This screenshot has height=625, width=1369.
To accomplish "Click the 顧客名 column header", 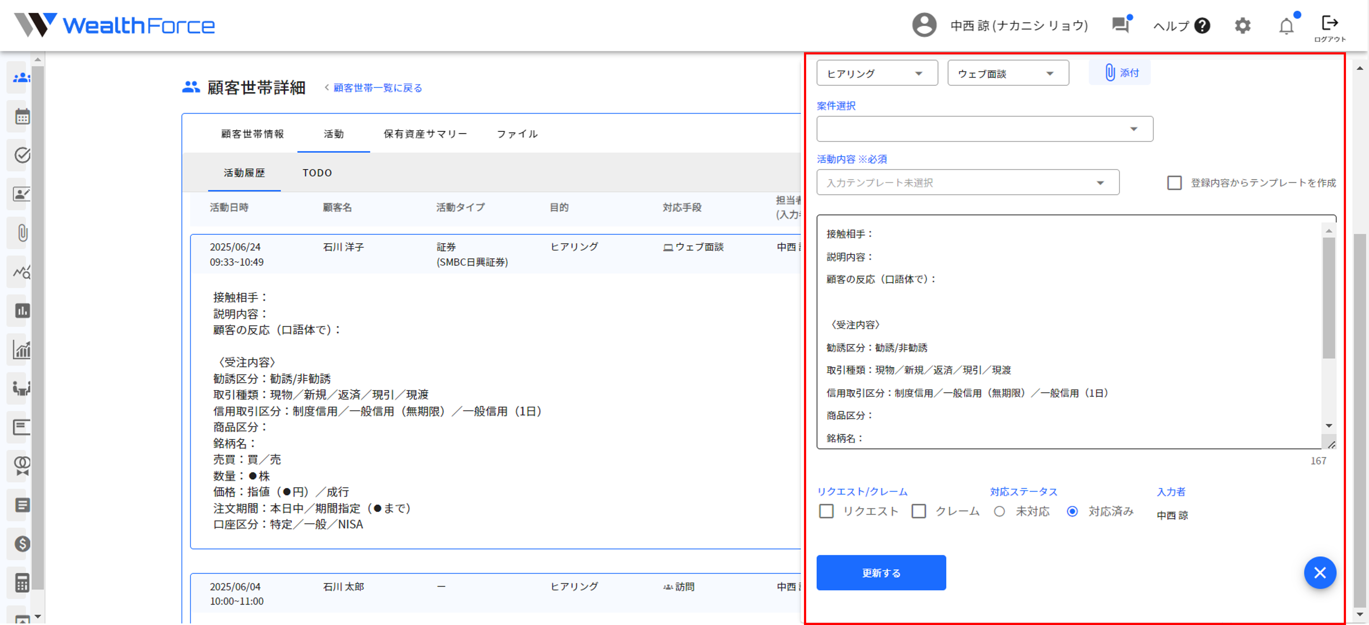I will click(x=338, y=207).
